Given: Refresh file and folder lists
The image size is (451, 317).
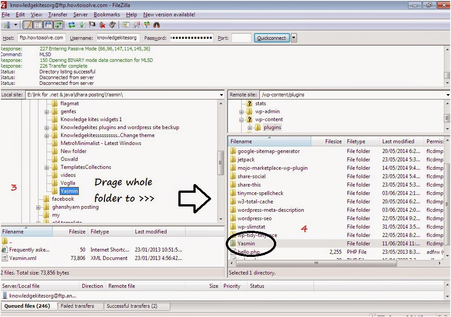Looking at the screenshot, I should [72, 25].
